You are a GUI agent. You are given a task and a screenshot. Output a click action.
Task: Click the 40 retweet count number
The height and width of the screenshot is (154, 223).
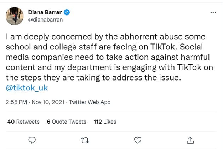[x=11, y=122]
